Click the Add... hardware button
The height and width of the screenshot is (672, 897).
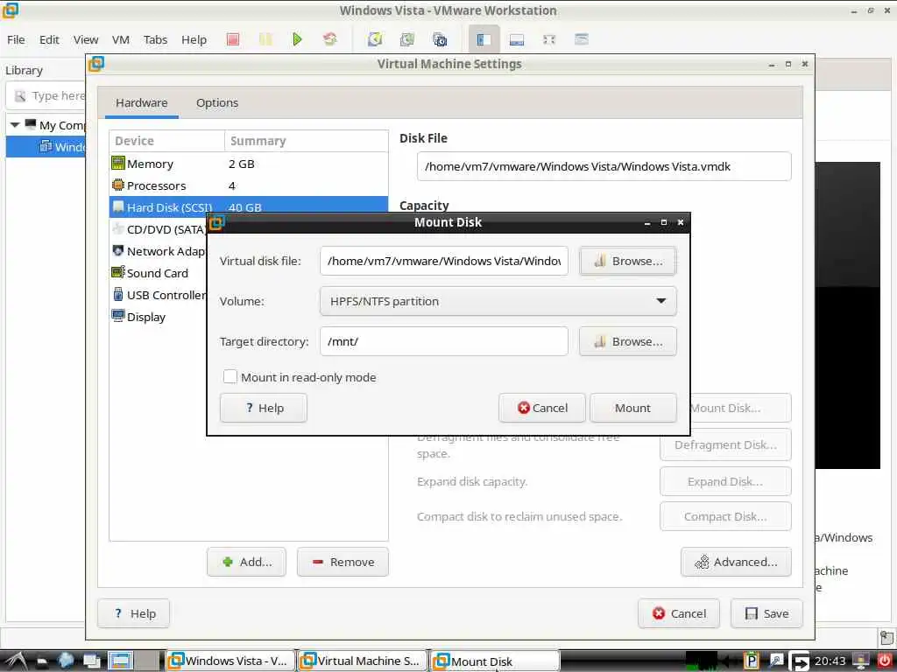[246, 563]
